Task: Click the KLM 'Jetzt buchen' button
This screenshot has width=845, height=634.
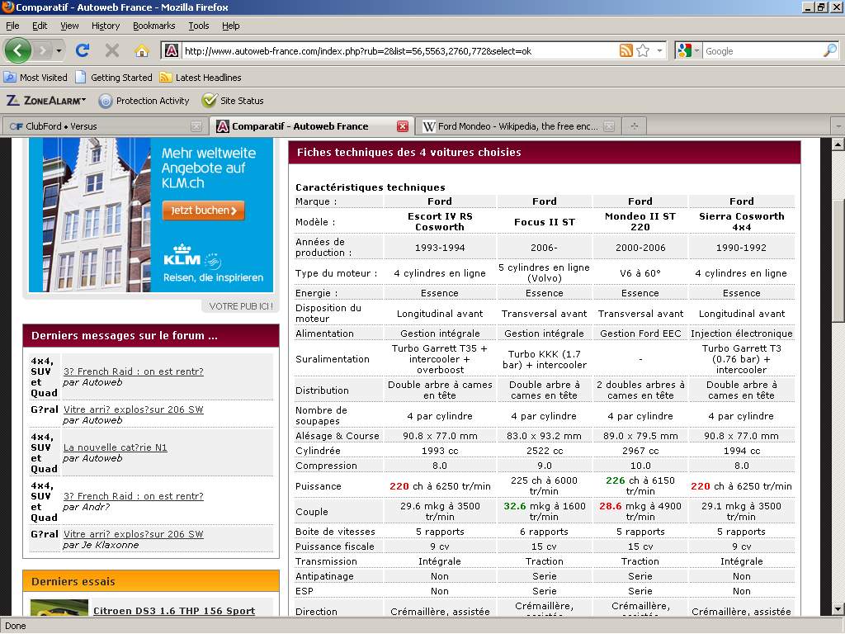Action: pos(204,211)
